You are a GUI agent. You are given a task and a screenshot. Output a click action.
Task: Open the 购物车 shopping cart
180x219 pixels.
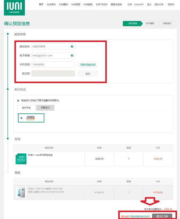171,4
